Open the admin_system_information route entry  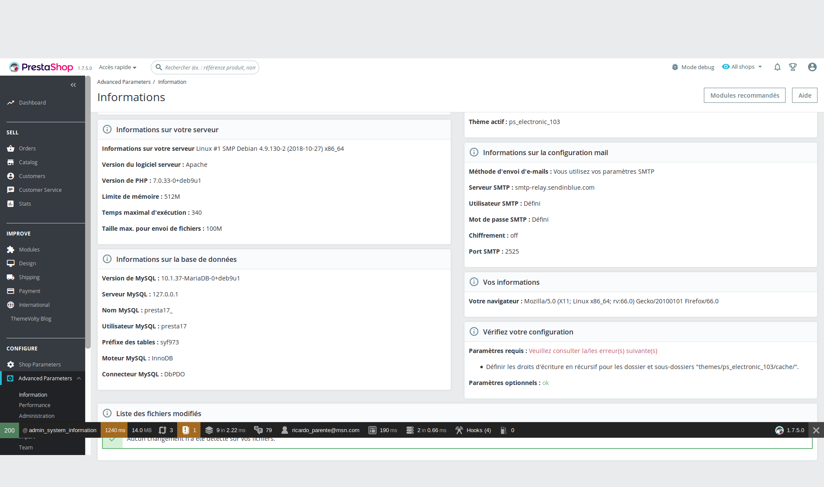60,430
